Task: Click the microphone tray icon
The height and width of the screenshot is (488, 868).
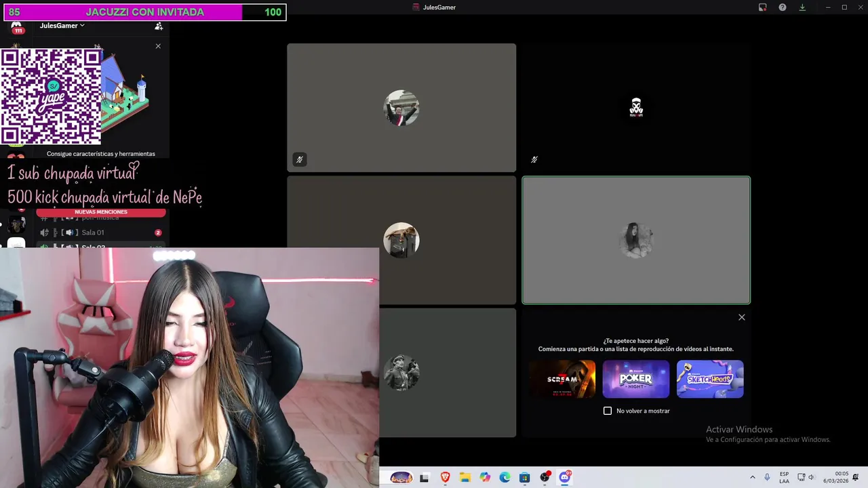Action: [x=767, y=478]
